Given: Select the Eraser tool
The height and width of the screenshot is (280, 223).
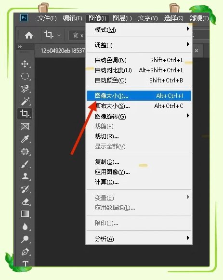Looking at the screenshot, I should click(25, 201).
